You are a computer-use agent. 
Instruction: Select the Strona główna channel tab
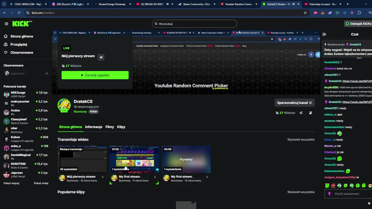tap(70, 127)
